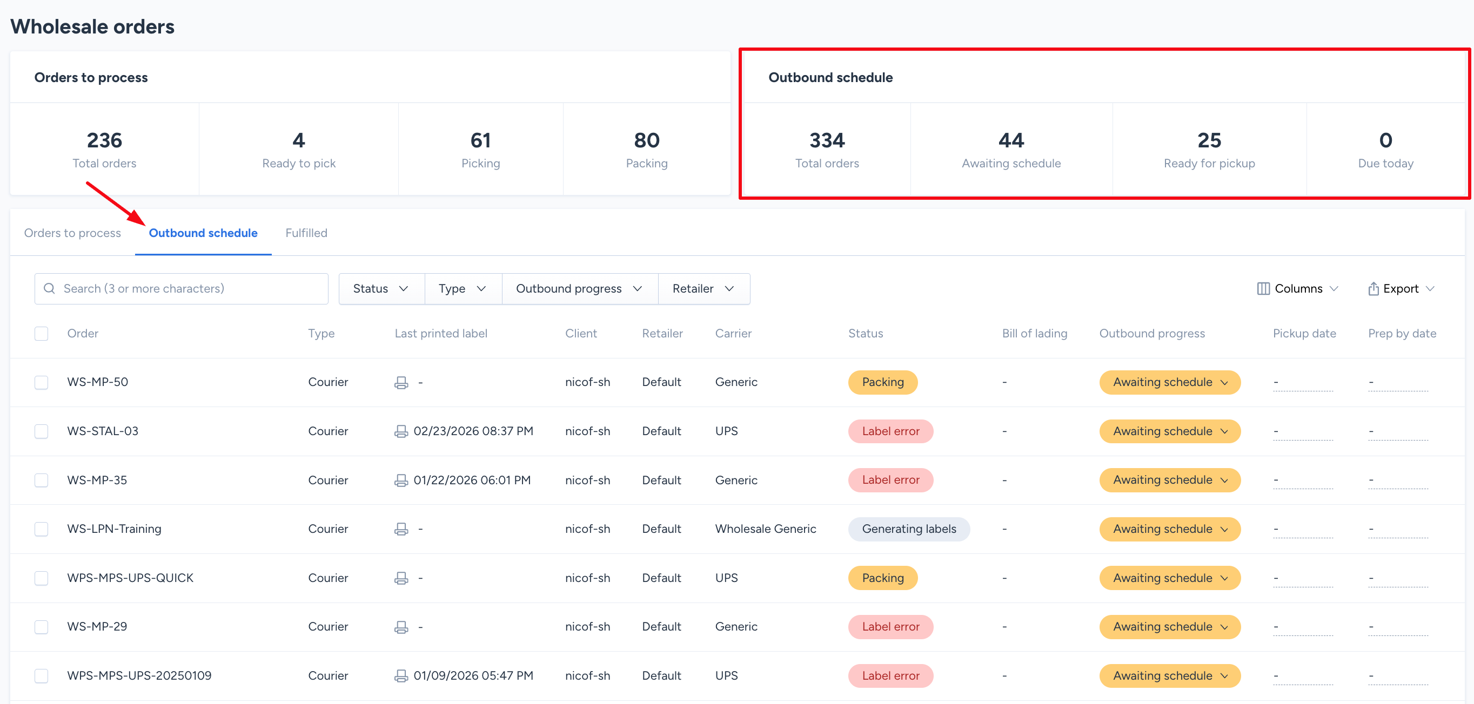Click the printer icon for WPS-MPS-UPS-QUICK
1474x704 pixels.
[x=401, y=578]
